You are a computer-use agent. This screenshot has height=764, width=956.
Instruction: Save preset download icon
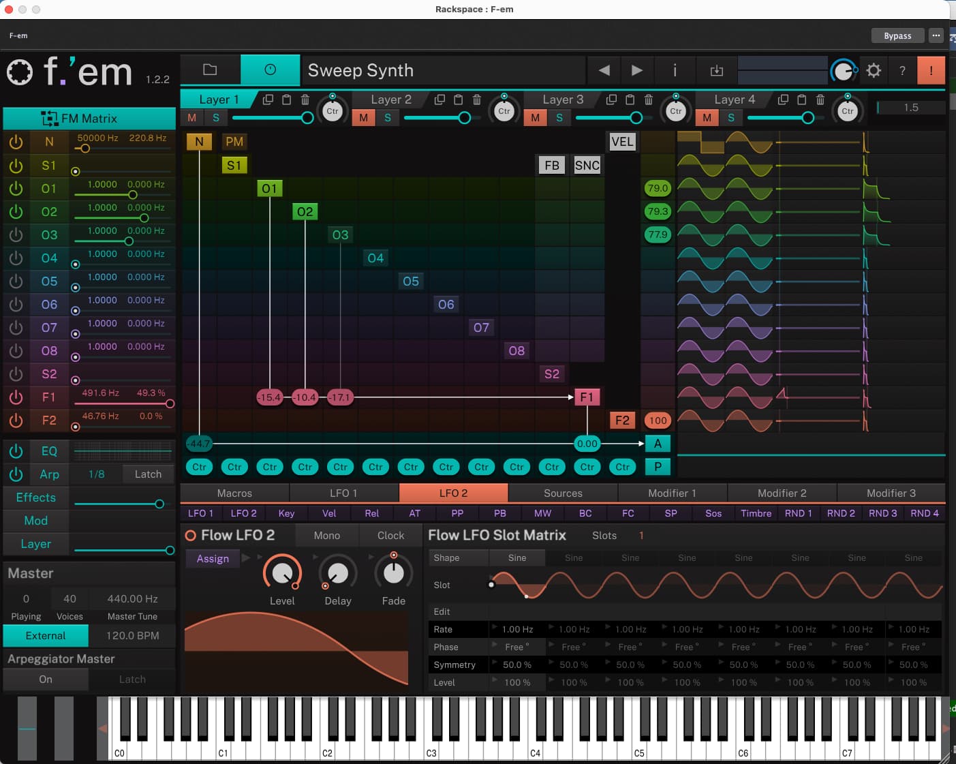click(716, 70)
